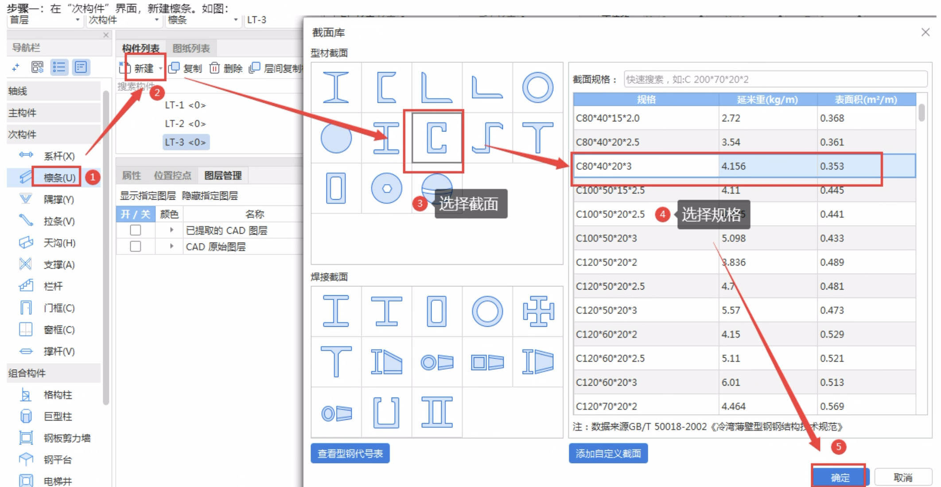Select the welded cross-shaped section icon
This screenshot has height=487, width=941.
(x=538, y=311)
